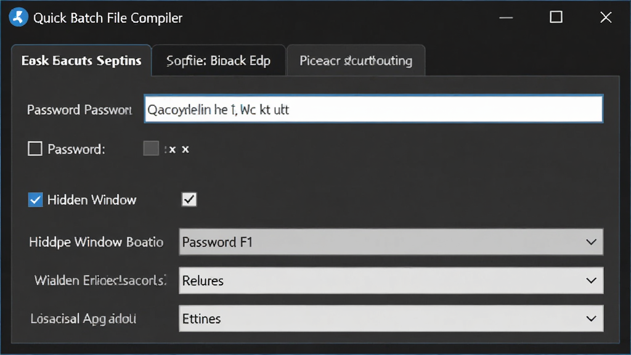
Task: Click the first x icon beside Password:
Action: point(173,150)
